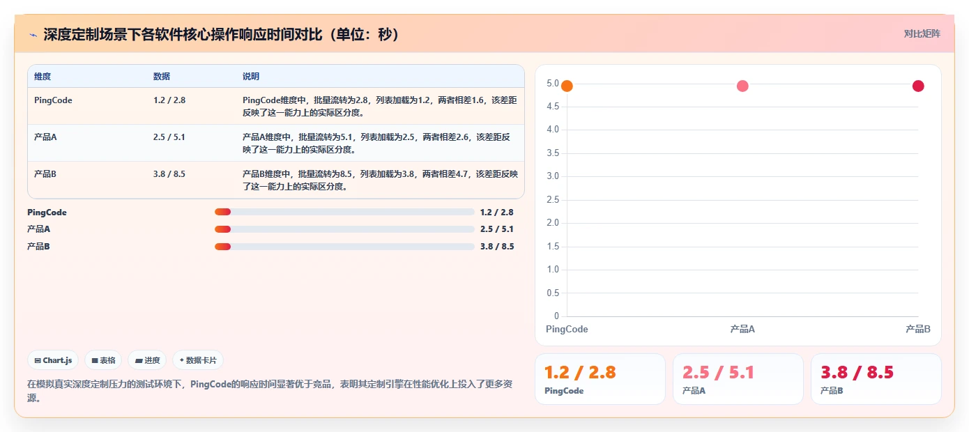Click the 产品B label beside its progress bar
This screenshot has width=969, height=432.
pos(38,246)
